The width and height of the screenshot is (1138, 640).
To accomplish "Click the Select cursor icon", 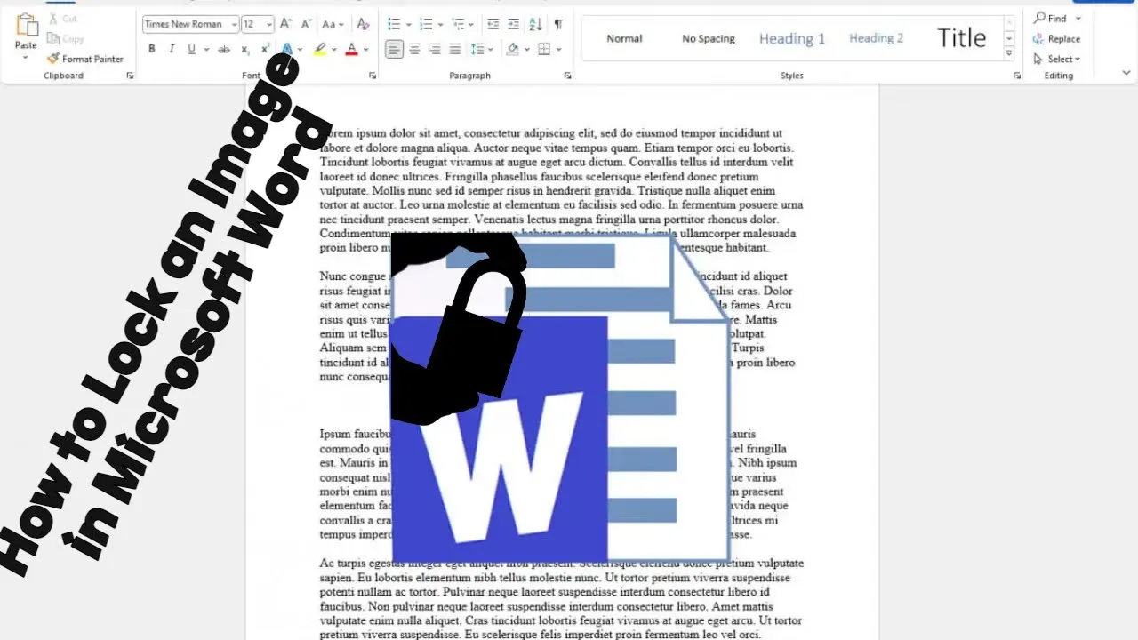I will tap(1038, 60).
